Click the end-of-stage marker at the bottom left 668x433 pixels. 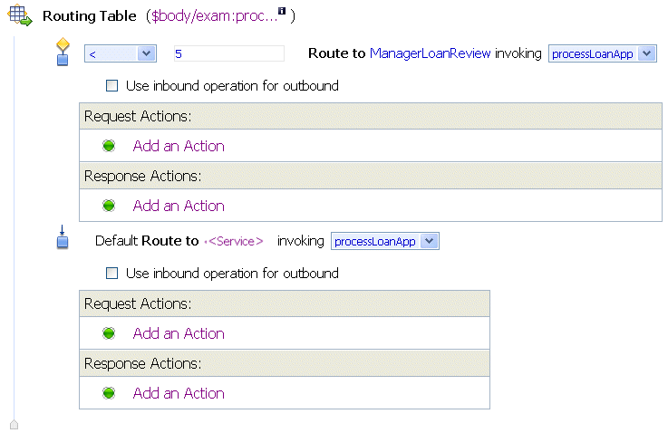[x=14, y=423]
